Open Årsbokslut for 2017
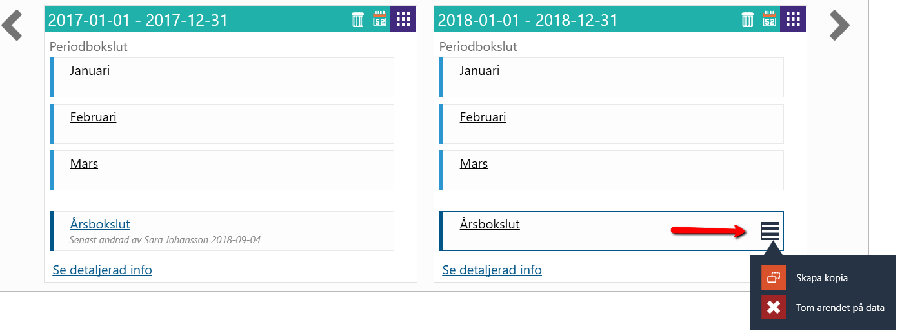The width and height of the screenshot is (902, 333). click(100, 224)
